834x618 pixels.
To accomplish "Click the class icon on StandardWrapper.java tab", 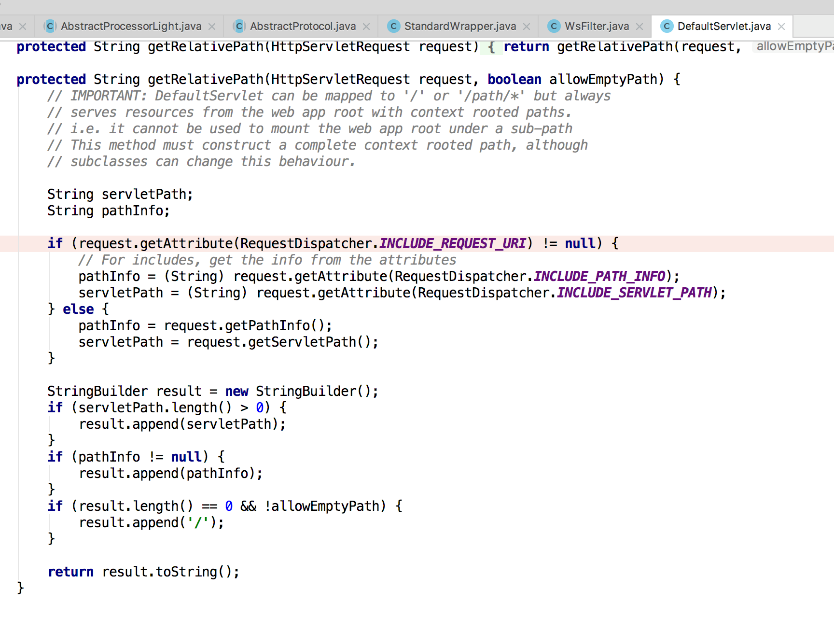I will click(393, 26).
